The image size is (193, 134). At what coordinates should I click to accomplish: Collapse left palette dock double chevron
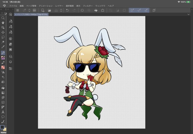coord(1,9)
